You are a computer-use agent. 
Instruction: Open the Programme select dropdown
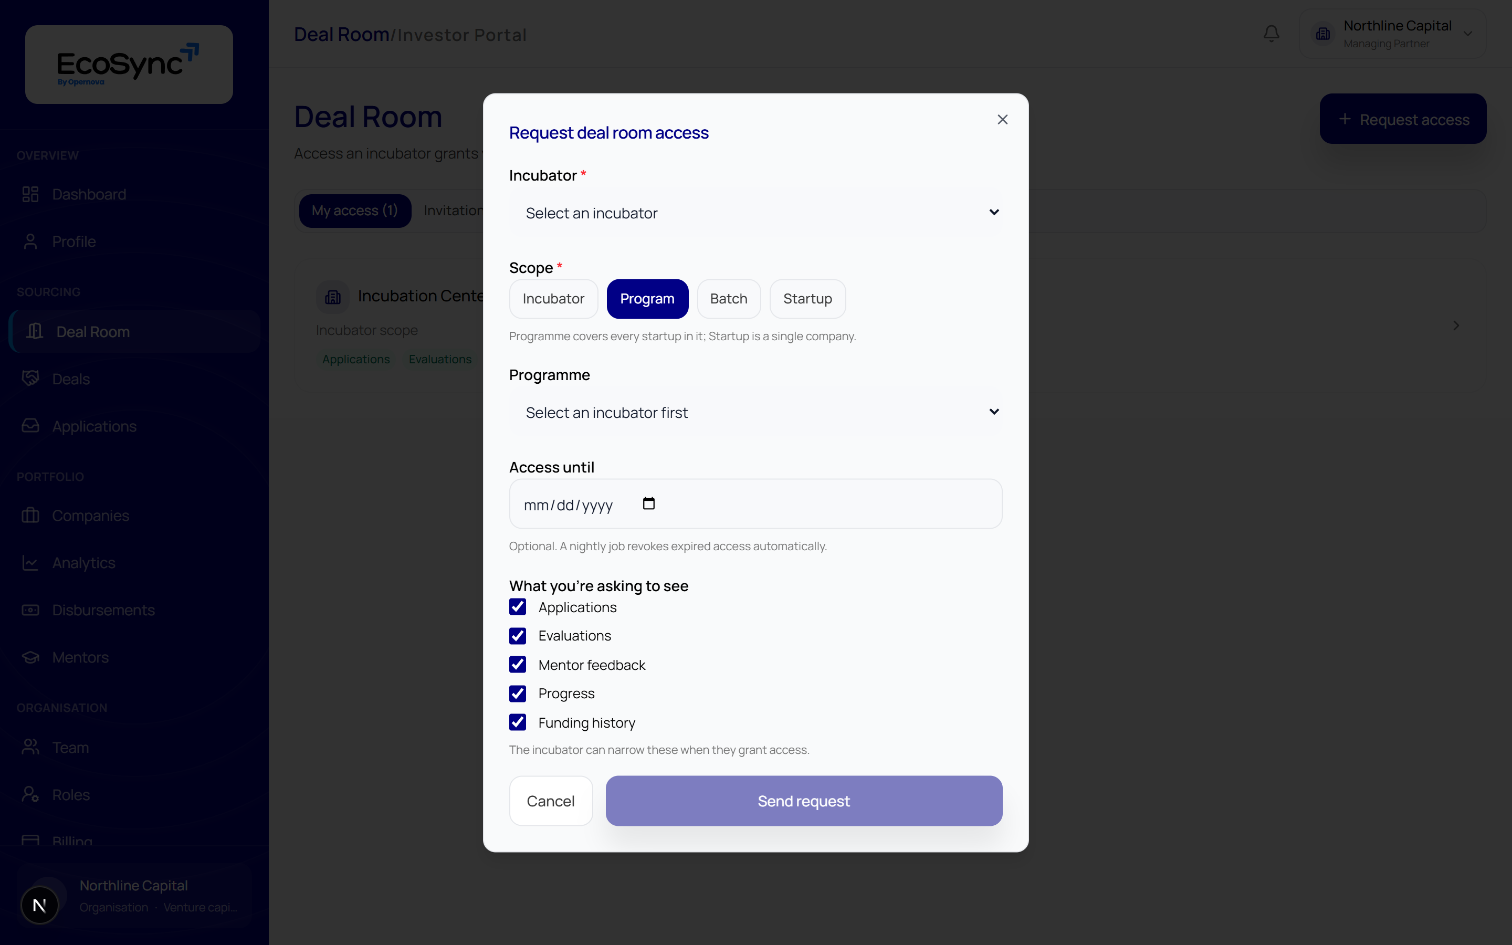755,412
